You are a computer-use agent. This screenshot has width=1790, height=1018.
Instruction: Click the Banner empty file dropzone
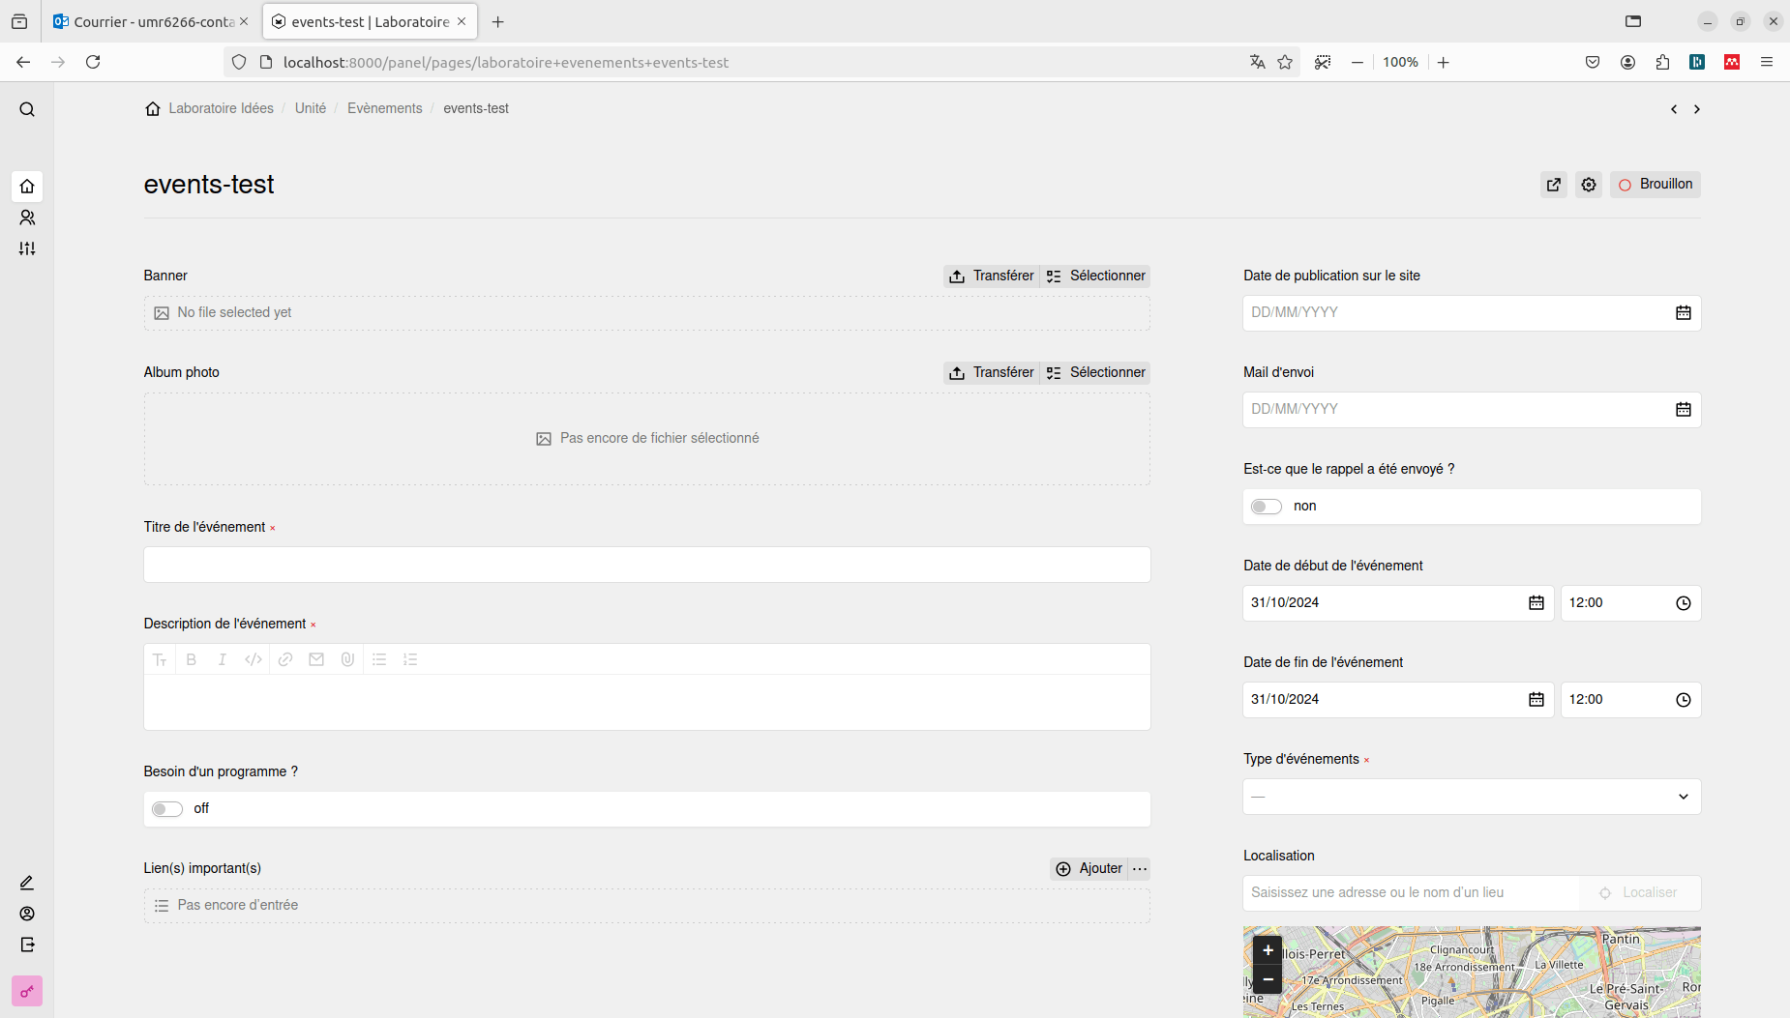[647, 313]
